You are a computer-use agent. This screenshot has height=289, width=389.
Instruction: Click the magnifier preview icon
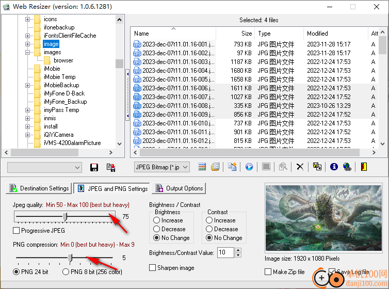click(x=283, y=167)
